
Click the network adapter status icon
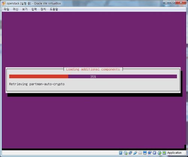click(130, 153)
